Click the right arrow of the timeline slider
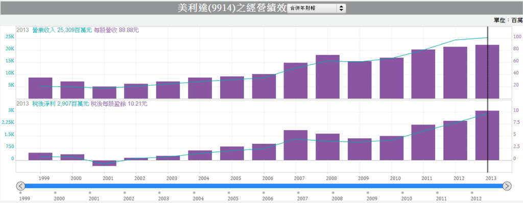This screenshot has height=203, width=523. 507,186
